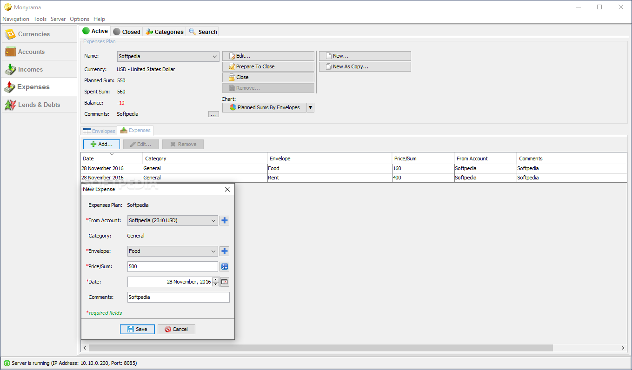
Task: Click the Add... expense button
Action: pyautogui.click(x=101, y=144)
